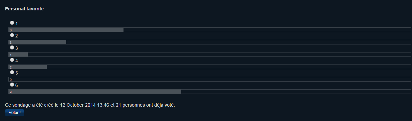Click the Personal favorite poll heading
Viewport: 412px width, 121px height.
pos(24,9)
